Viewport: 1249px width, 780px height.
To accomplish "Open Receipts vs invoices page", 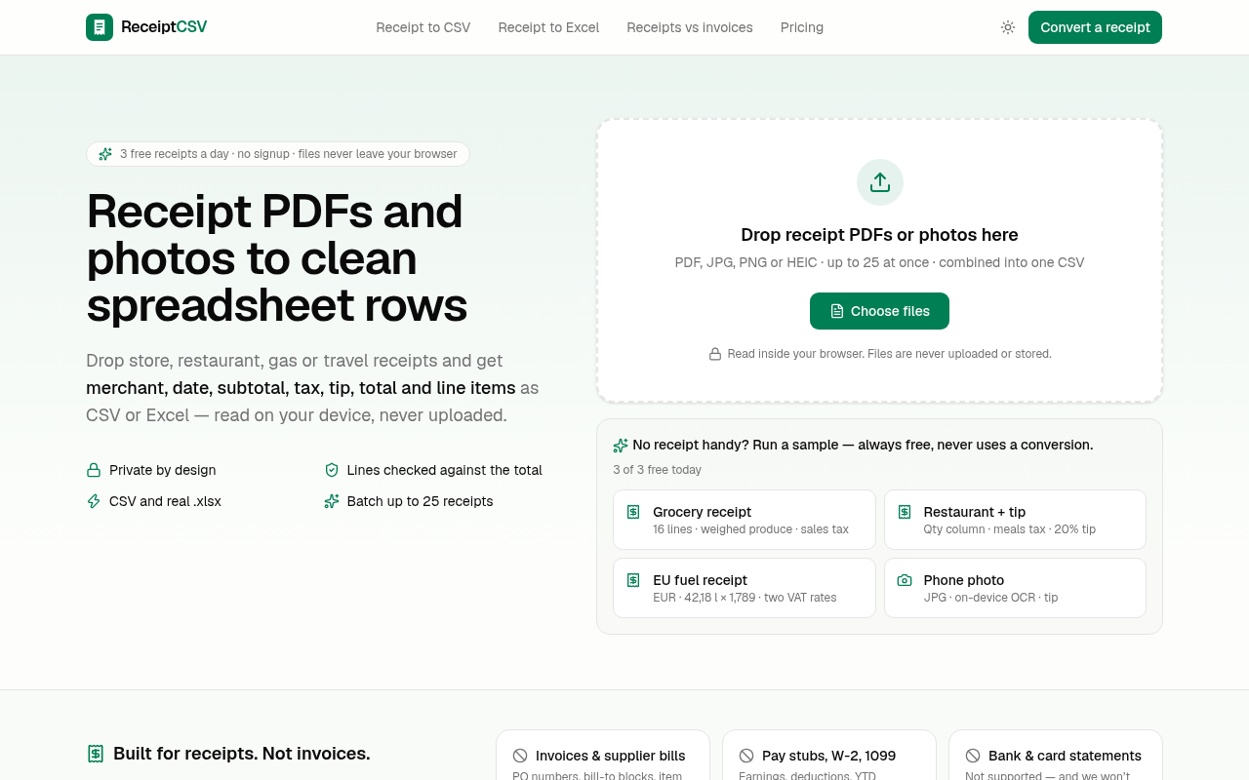I will tap(690, 27).
